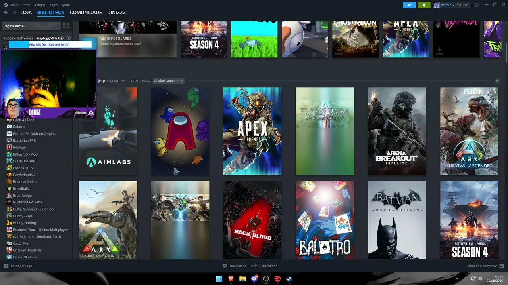The width and height of the screenshot is (508, 285).
Task: Click the Página inicial button
Action: coord(31,26)
